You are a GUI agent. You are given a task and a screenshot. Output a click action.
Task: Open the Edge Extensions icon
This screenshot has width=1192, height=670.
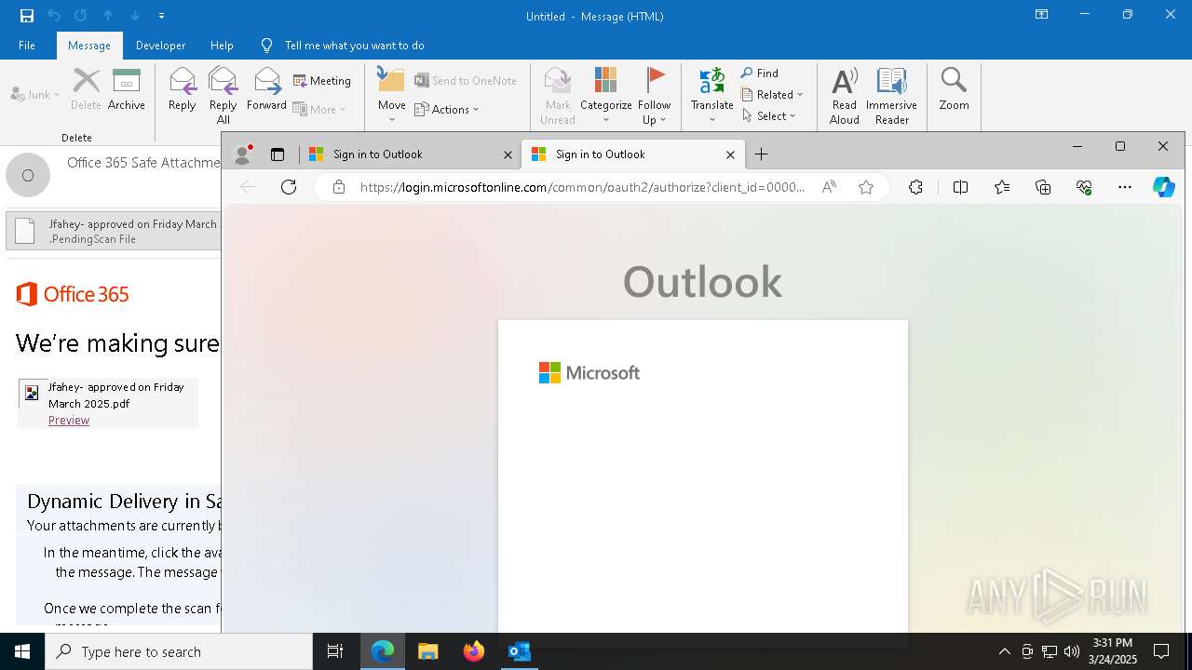tap(915, 187)
